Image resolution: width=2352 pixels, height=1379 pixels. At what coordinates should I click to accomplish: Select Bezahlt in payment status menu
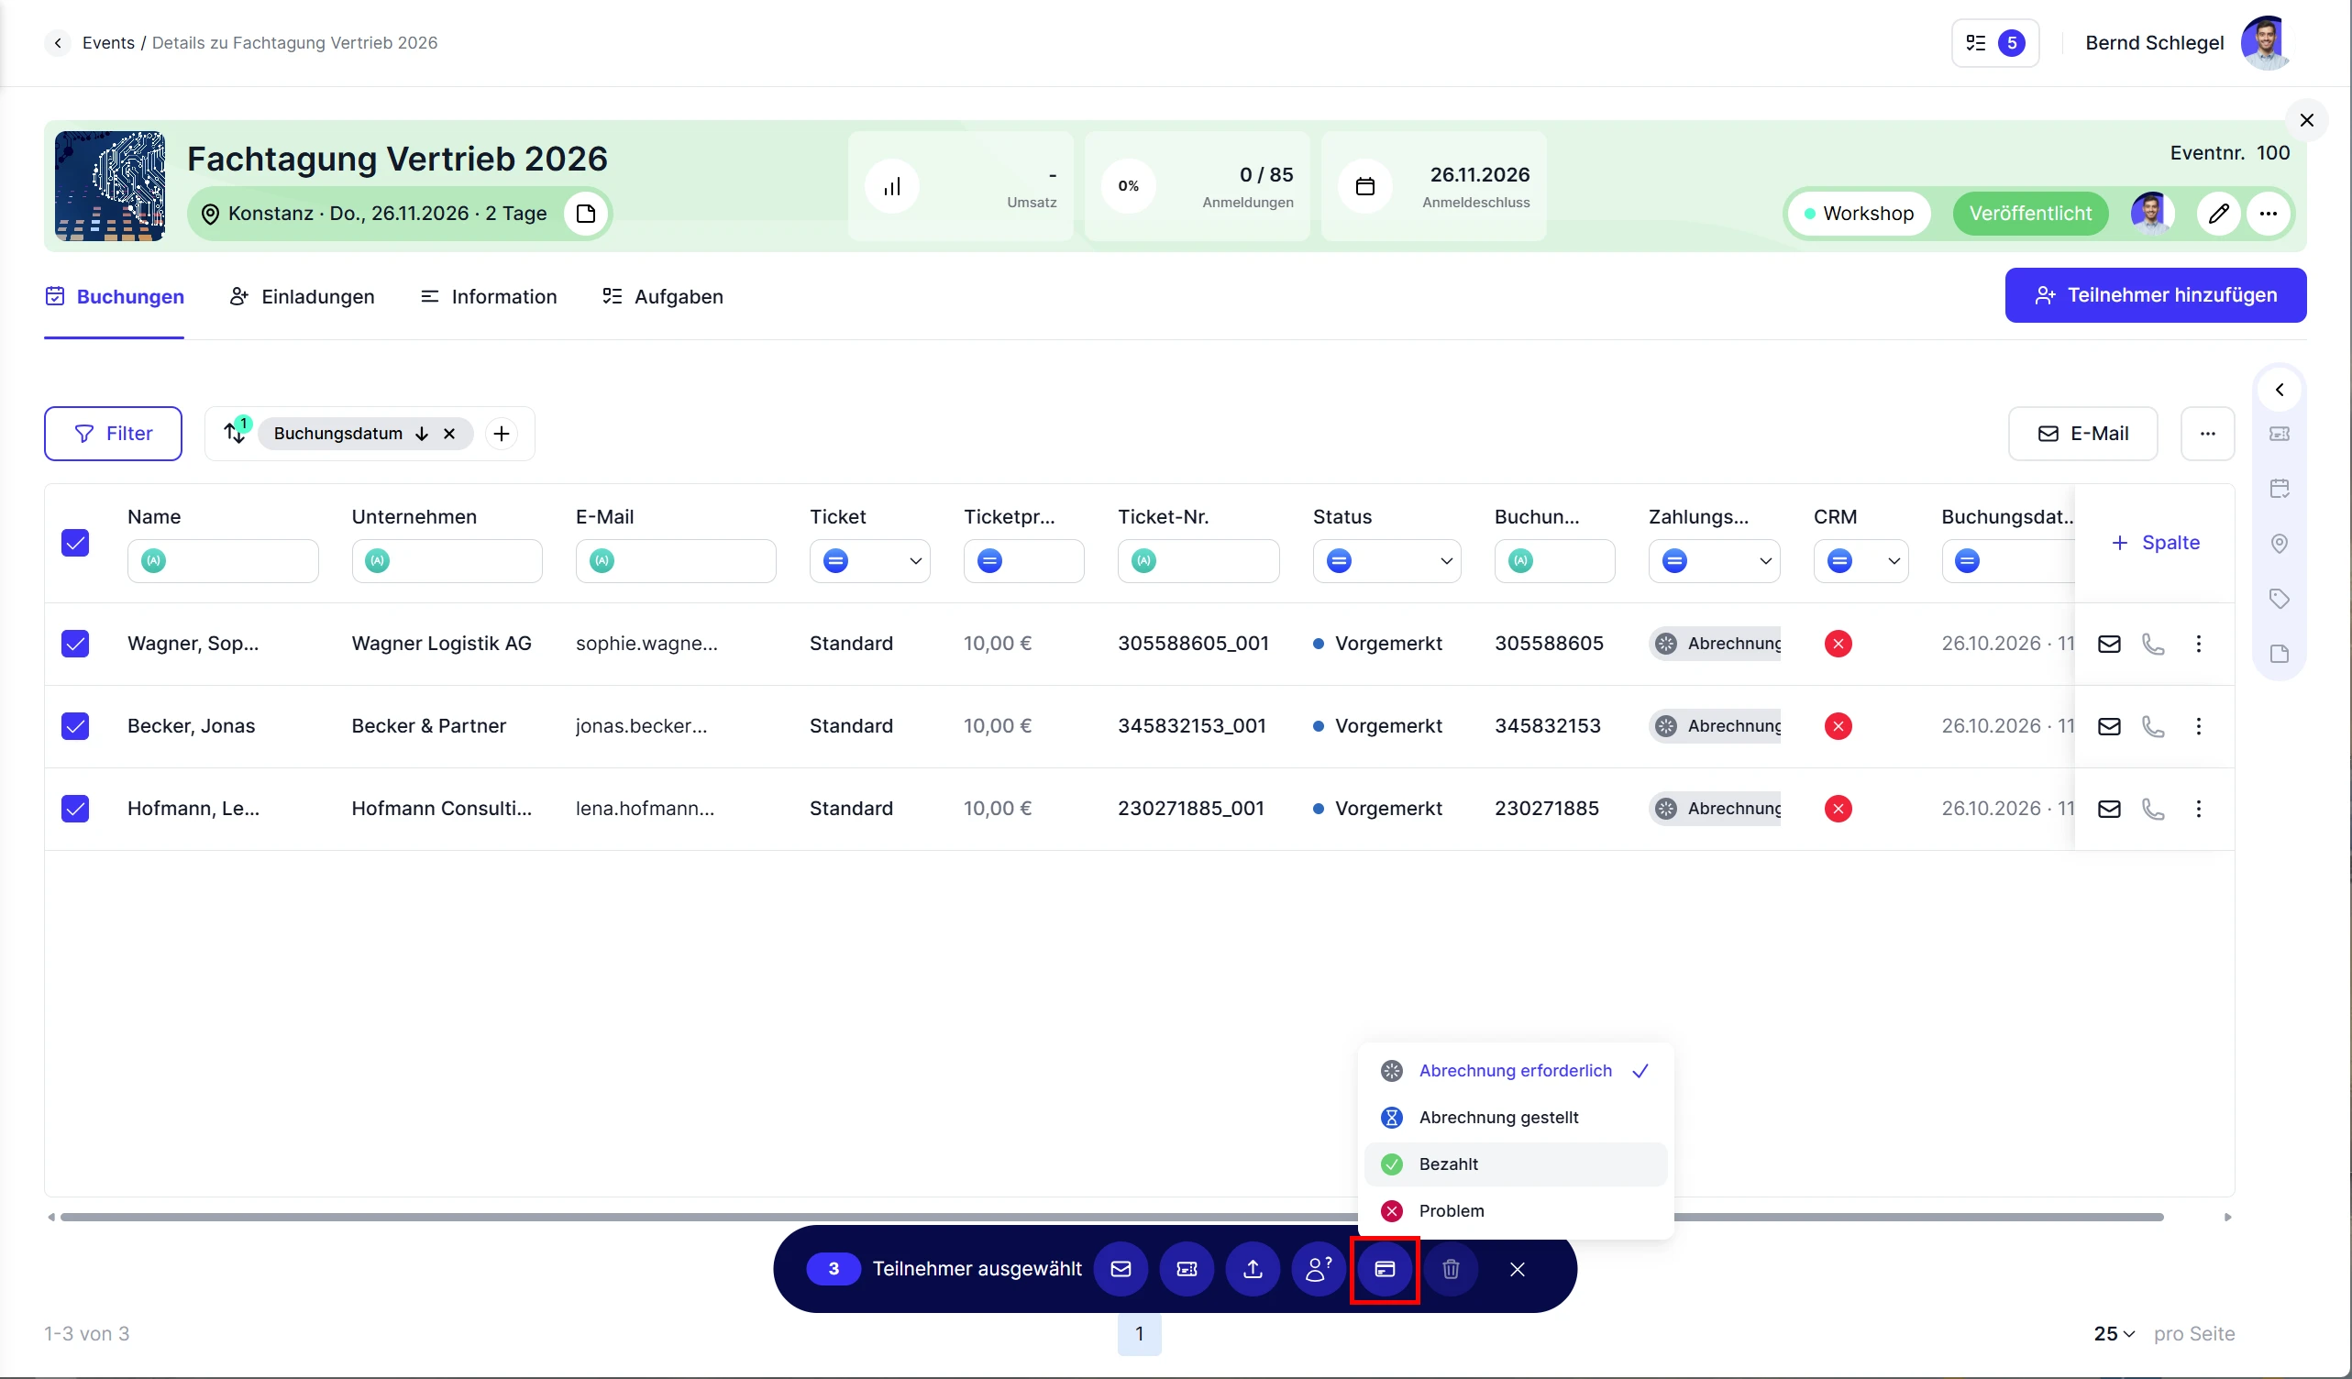(x=1515, y=1164)
